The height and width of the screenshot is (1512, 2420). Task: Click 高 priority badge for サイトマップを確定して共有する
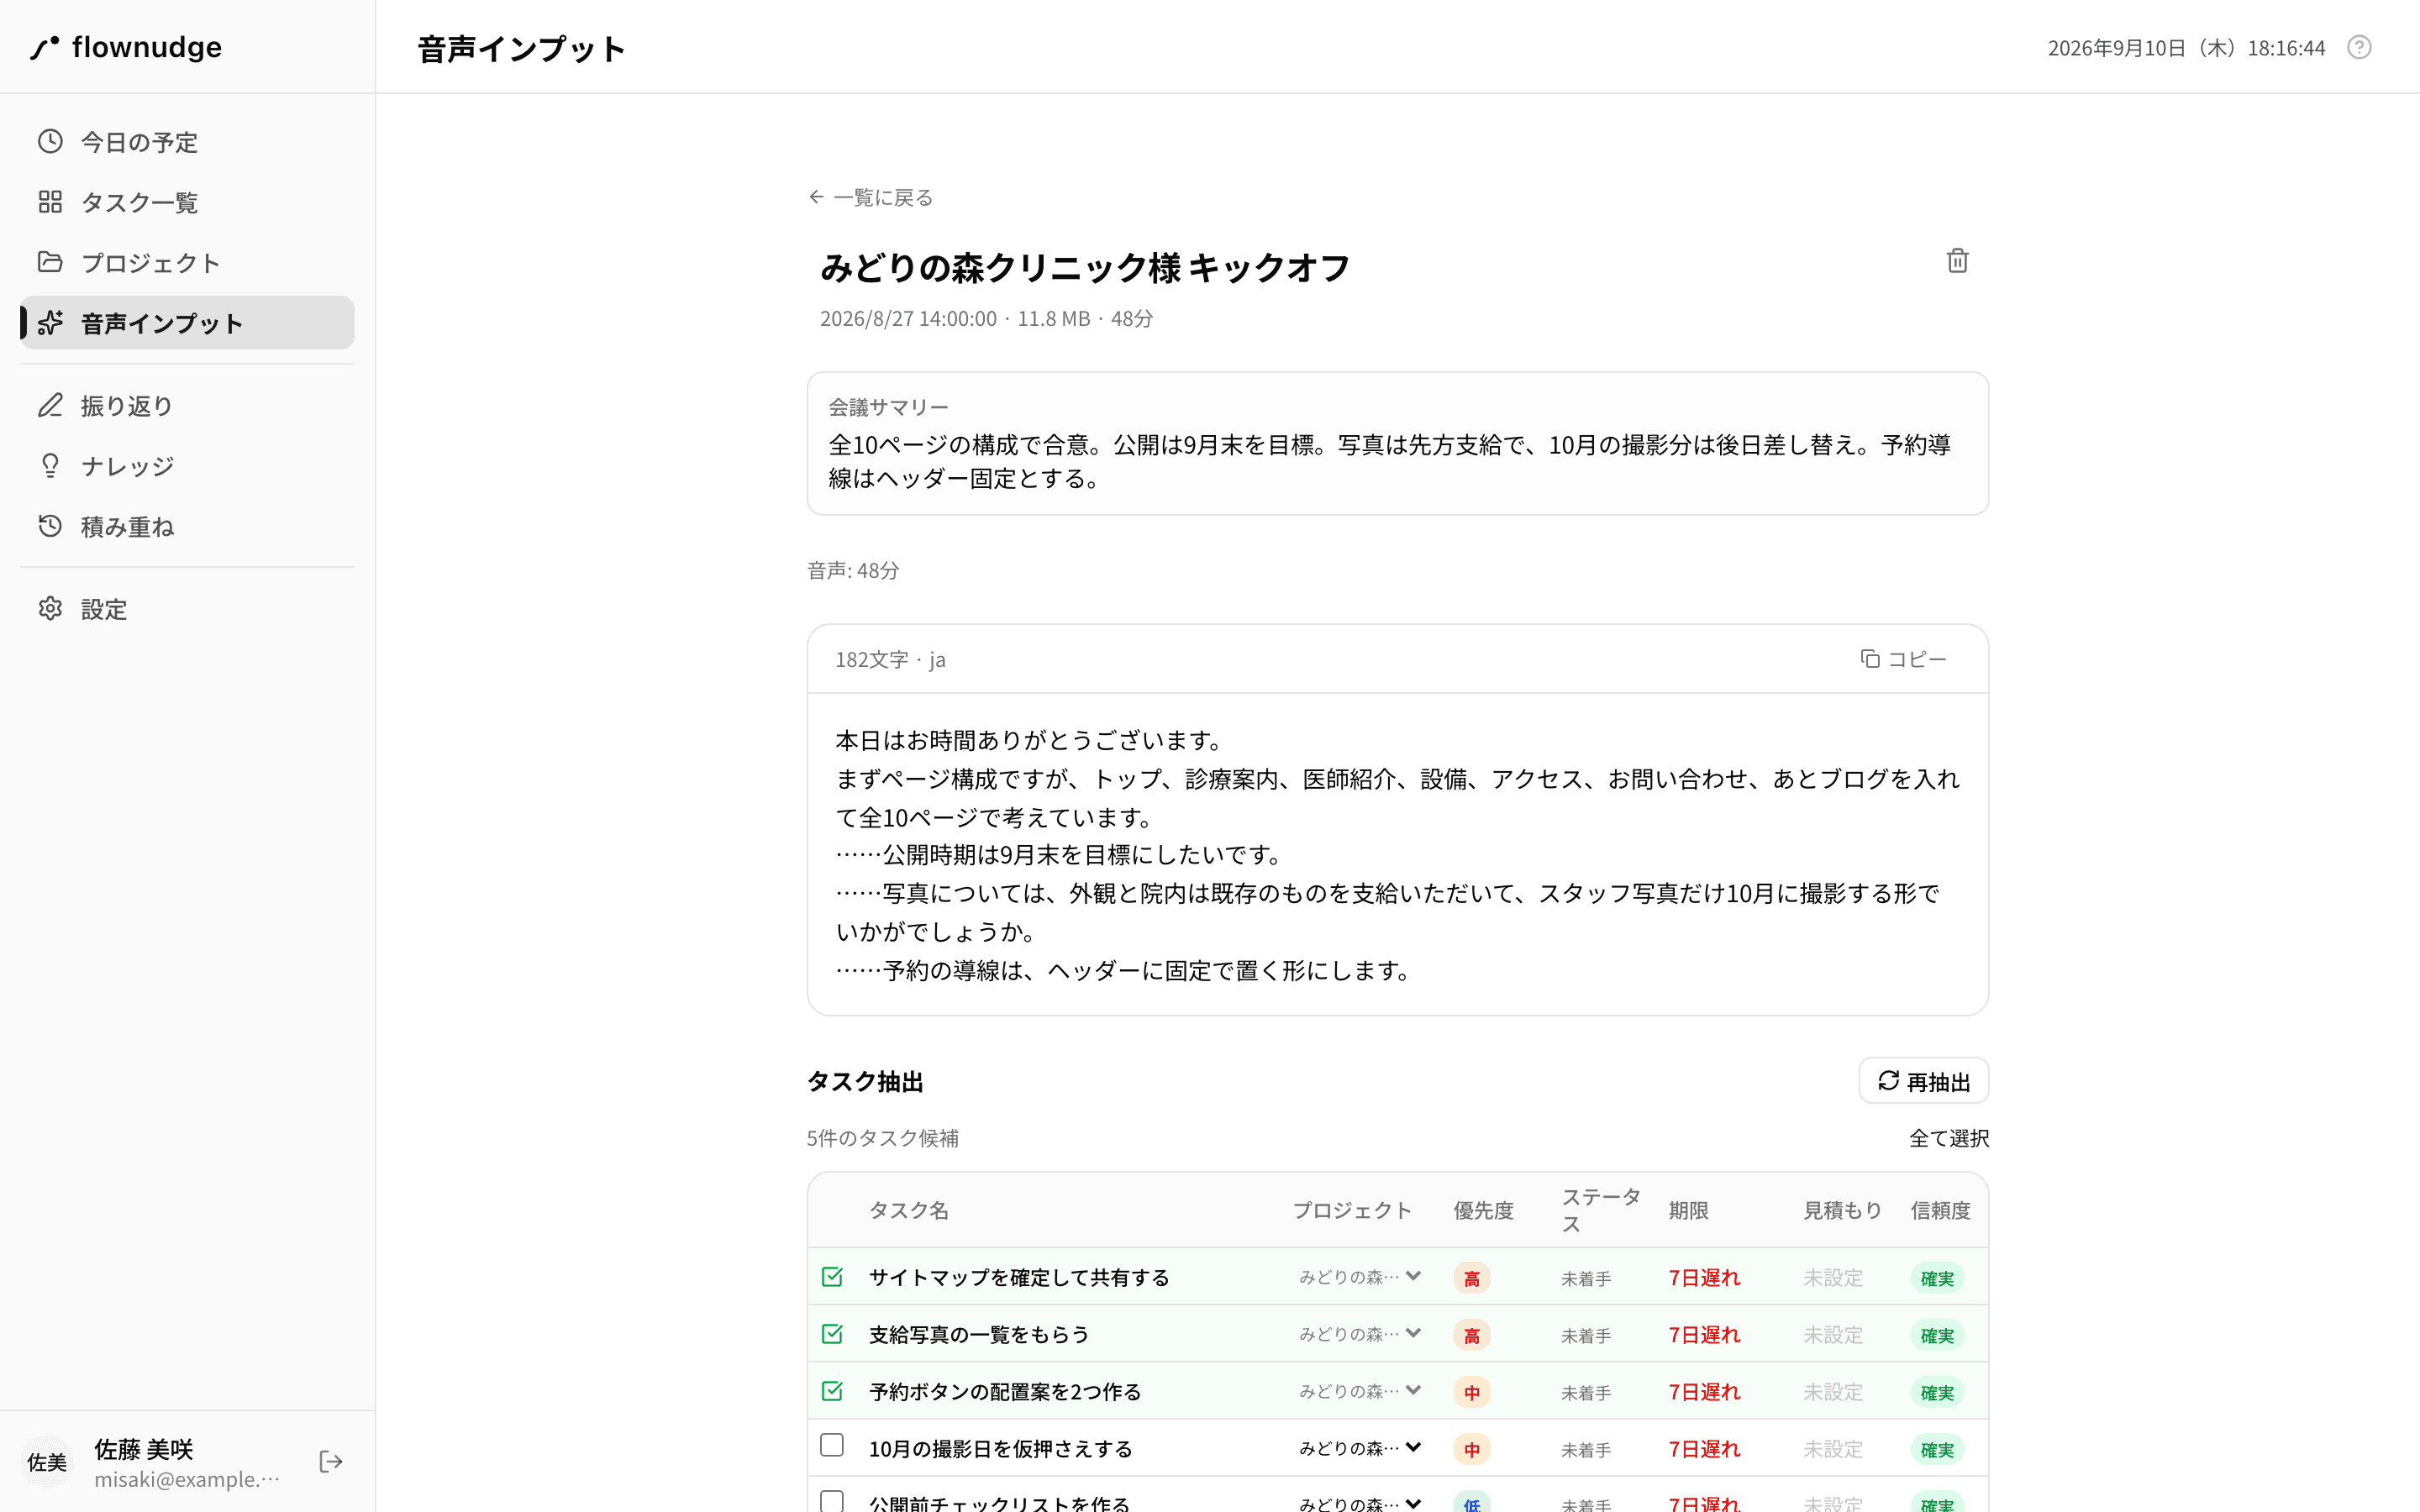coord(1471,1278)
